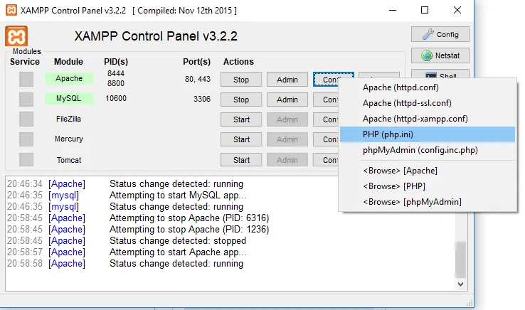Minimize the XAMPP Control Panel window

pos(393,11)
